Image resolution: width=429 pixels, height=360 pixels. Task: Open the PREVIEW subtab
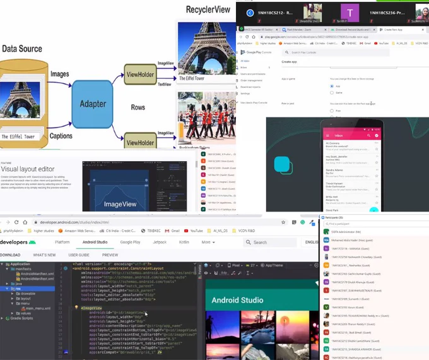point(110,255)
